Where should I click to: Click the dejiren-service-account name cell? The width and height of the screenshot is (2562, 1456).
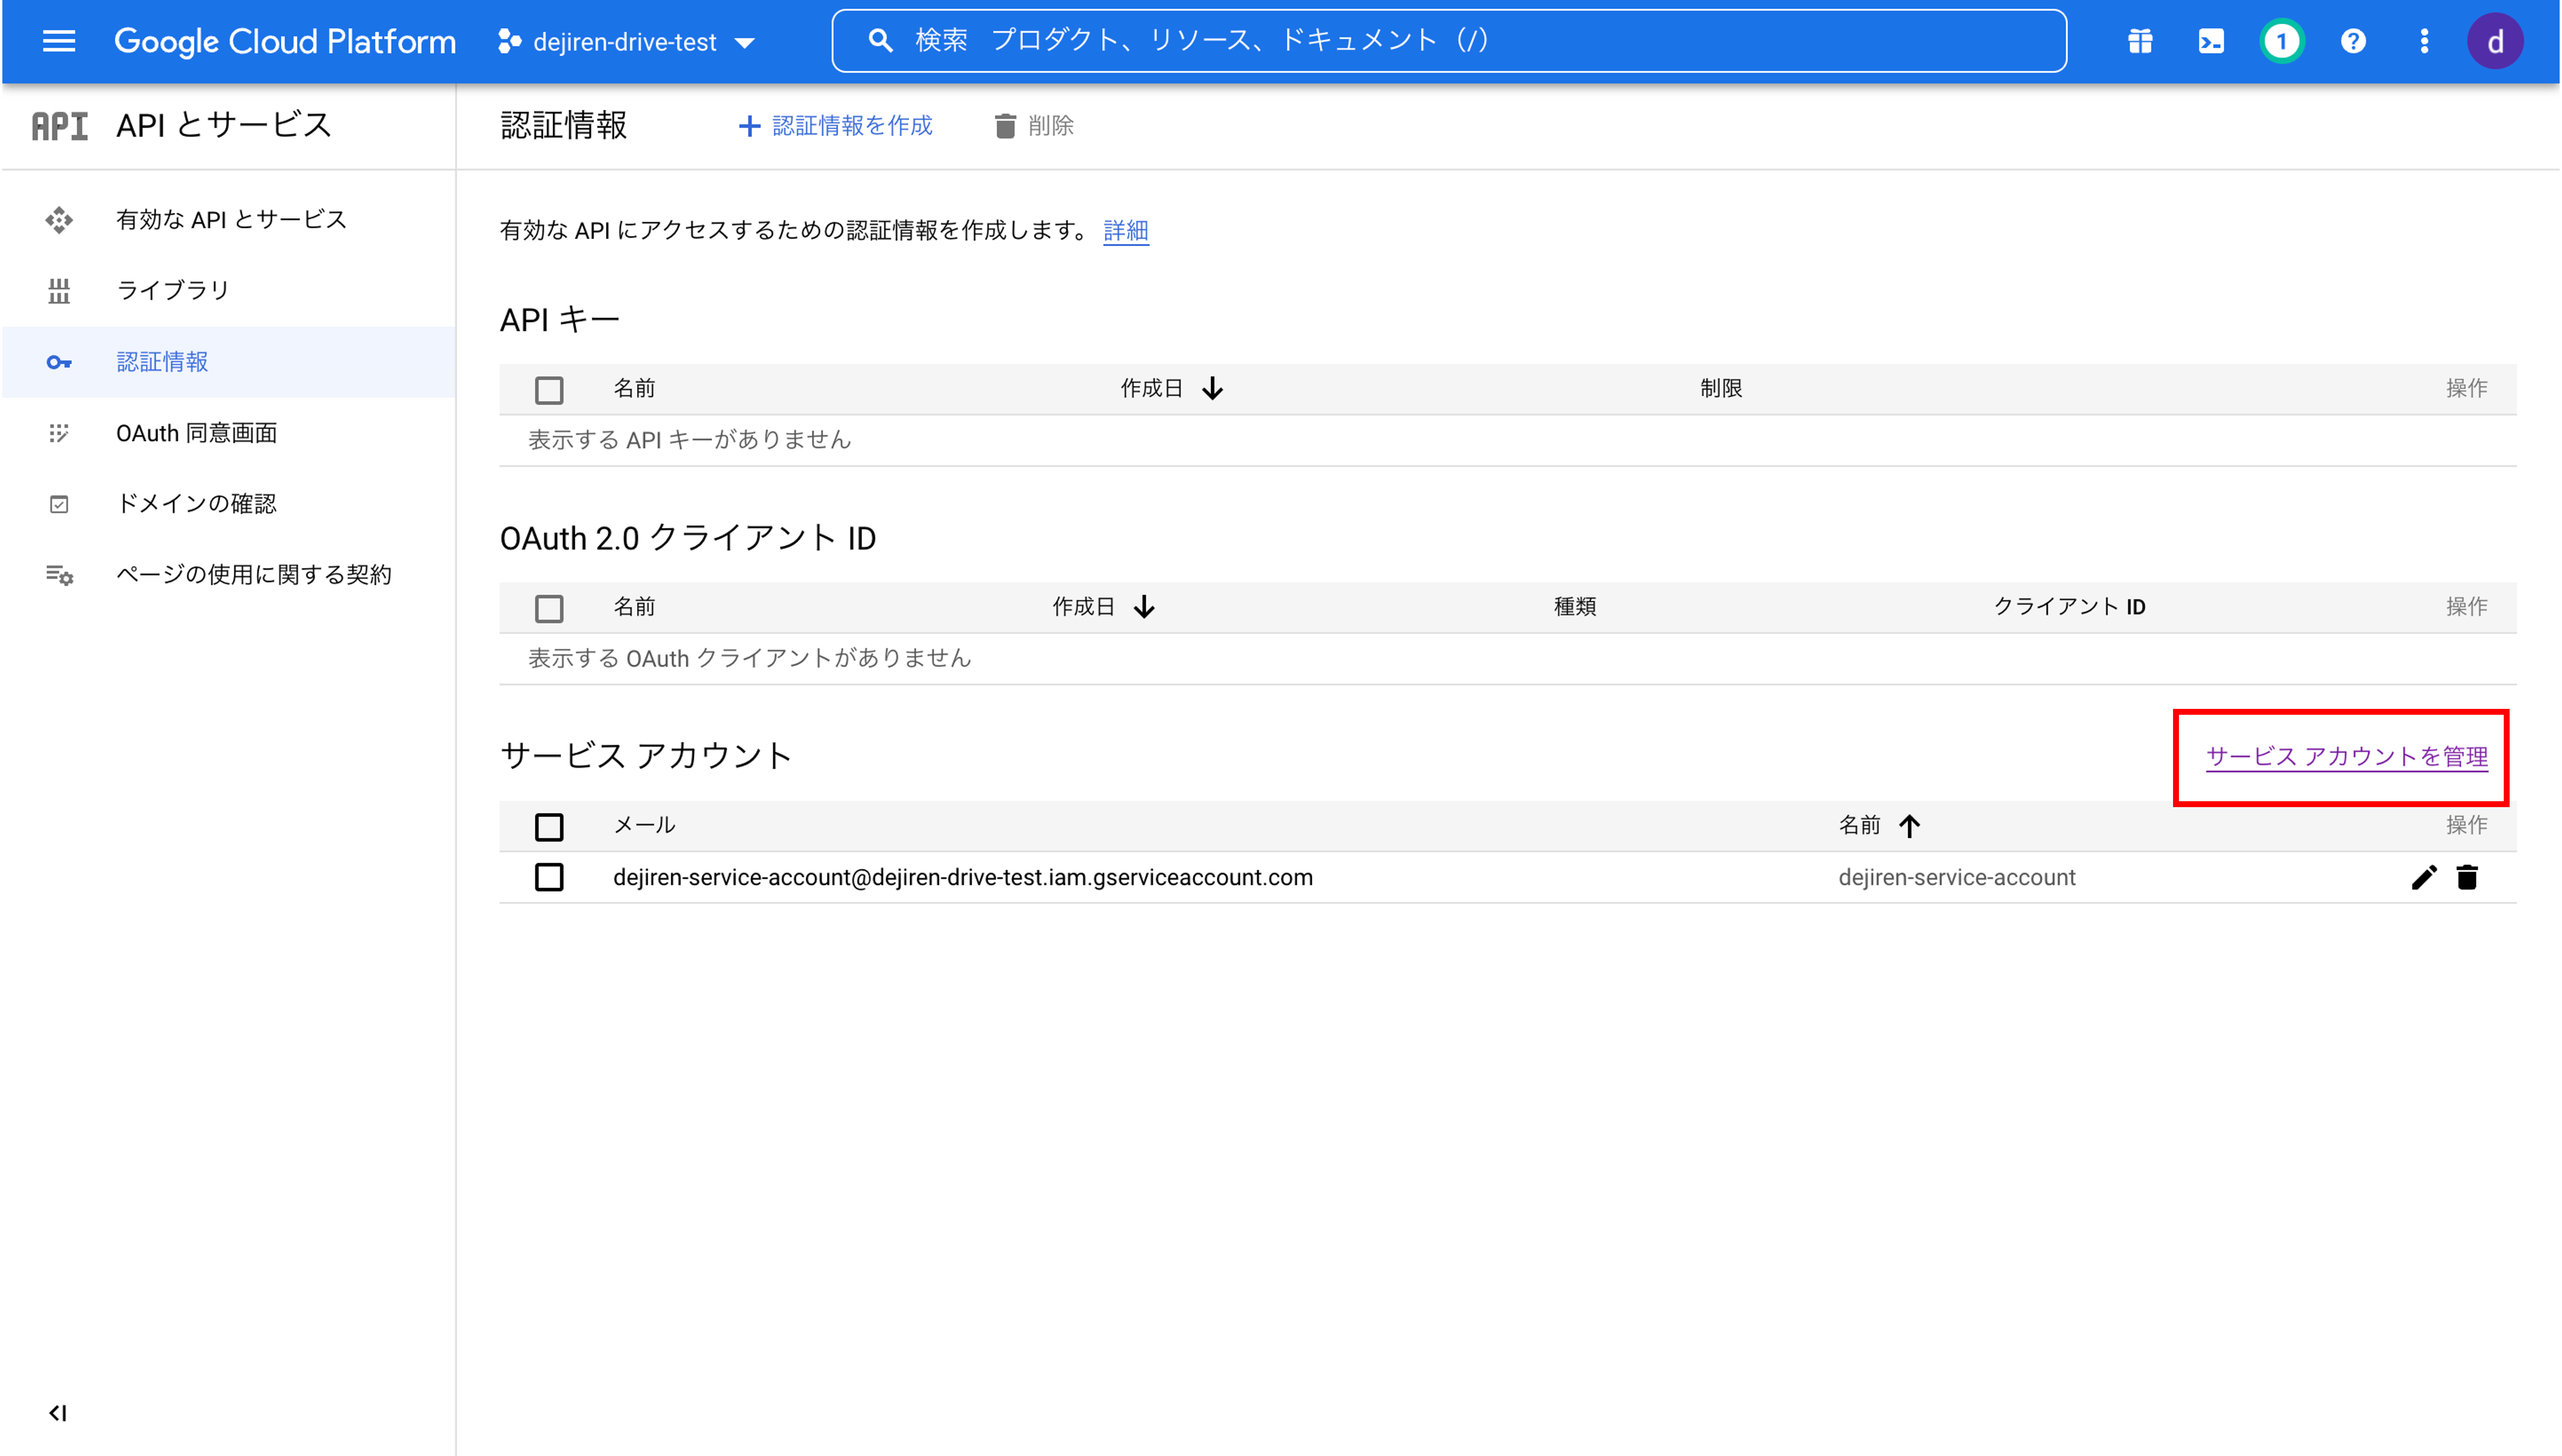coord(1957,877)
